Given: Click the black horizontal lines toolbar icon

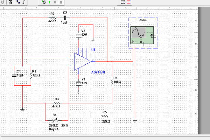Looking at the screenshot, I should click(x=123, y=2).
